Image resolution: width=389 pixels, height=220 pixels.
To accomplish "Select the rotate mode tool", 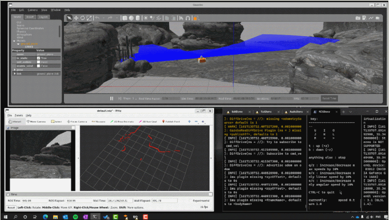I will pos(83,18).
